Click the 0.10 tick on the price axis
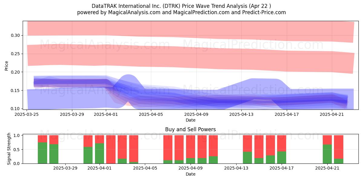The image size is (363, 181). click(x=15, y=109)
